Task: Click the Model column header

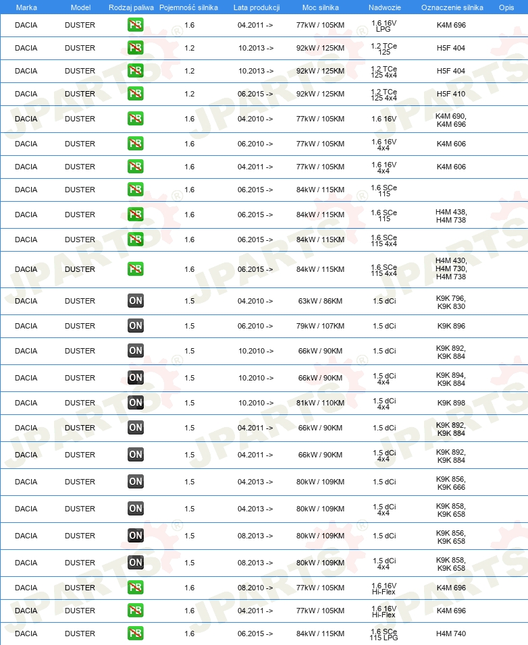Action: pyautogui.click(x=80, y=7)
